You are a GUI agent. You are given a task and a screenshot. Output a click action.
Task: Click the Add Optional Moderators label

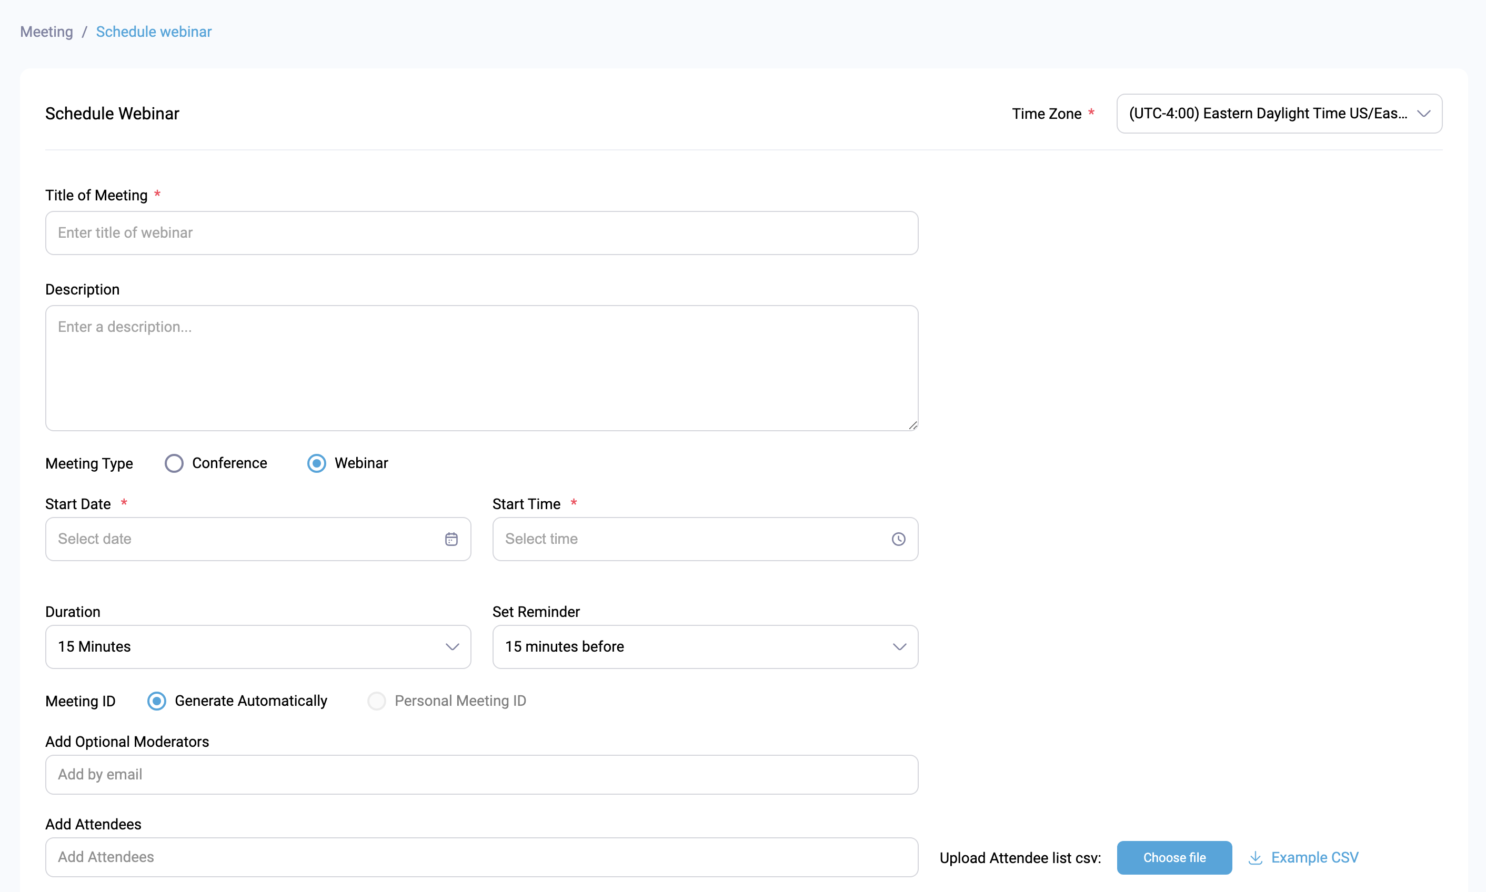(x=127, y=742)
